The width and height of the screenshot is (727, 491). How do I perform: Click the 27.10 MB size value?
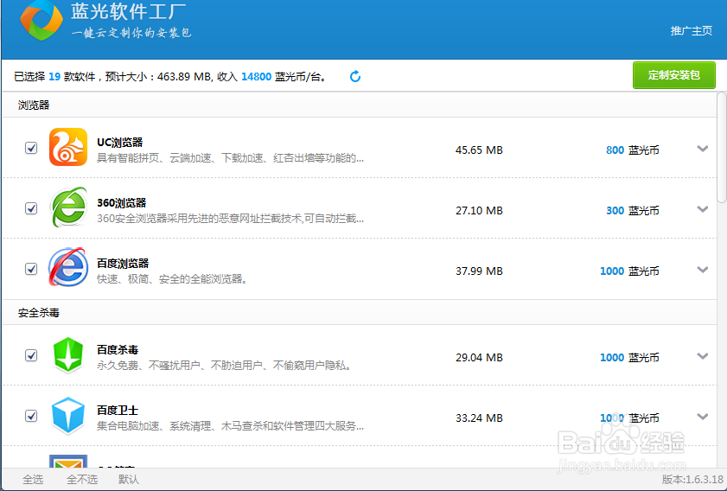[x=479, y=211]
